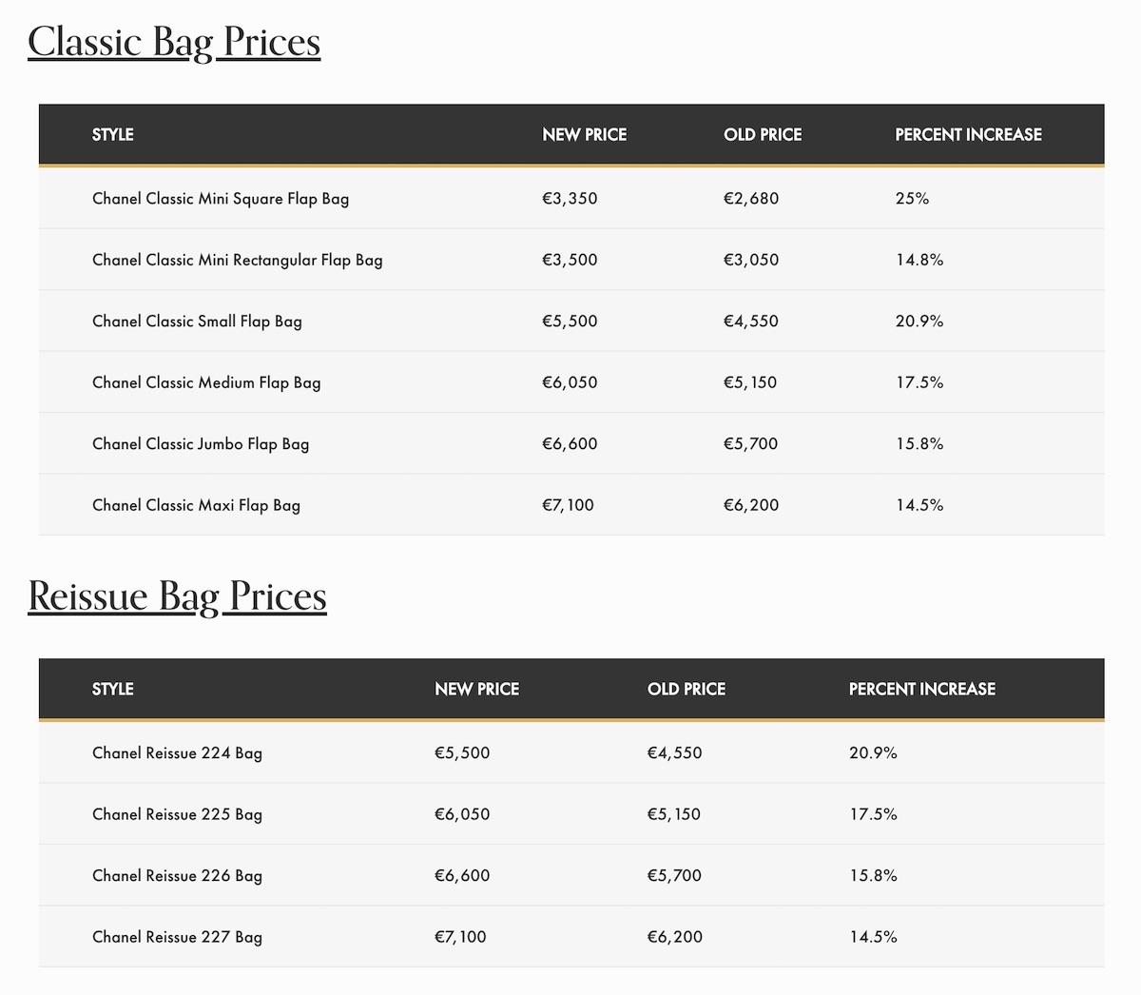Select the Chanel Classic Mini Square Flap Bag name
Image resolution: width=1141 pixels, height=995 pixels.
(221, 199)
